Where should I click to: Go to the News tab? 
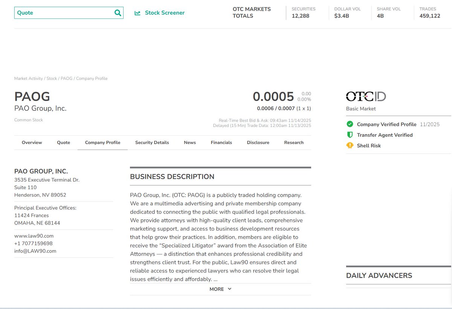(x=190, y=142)
